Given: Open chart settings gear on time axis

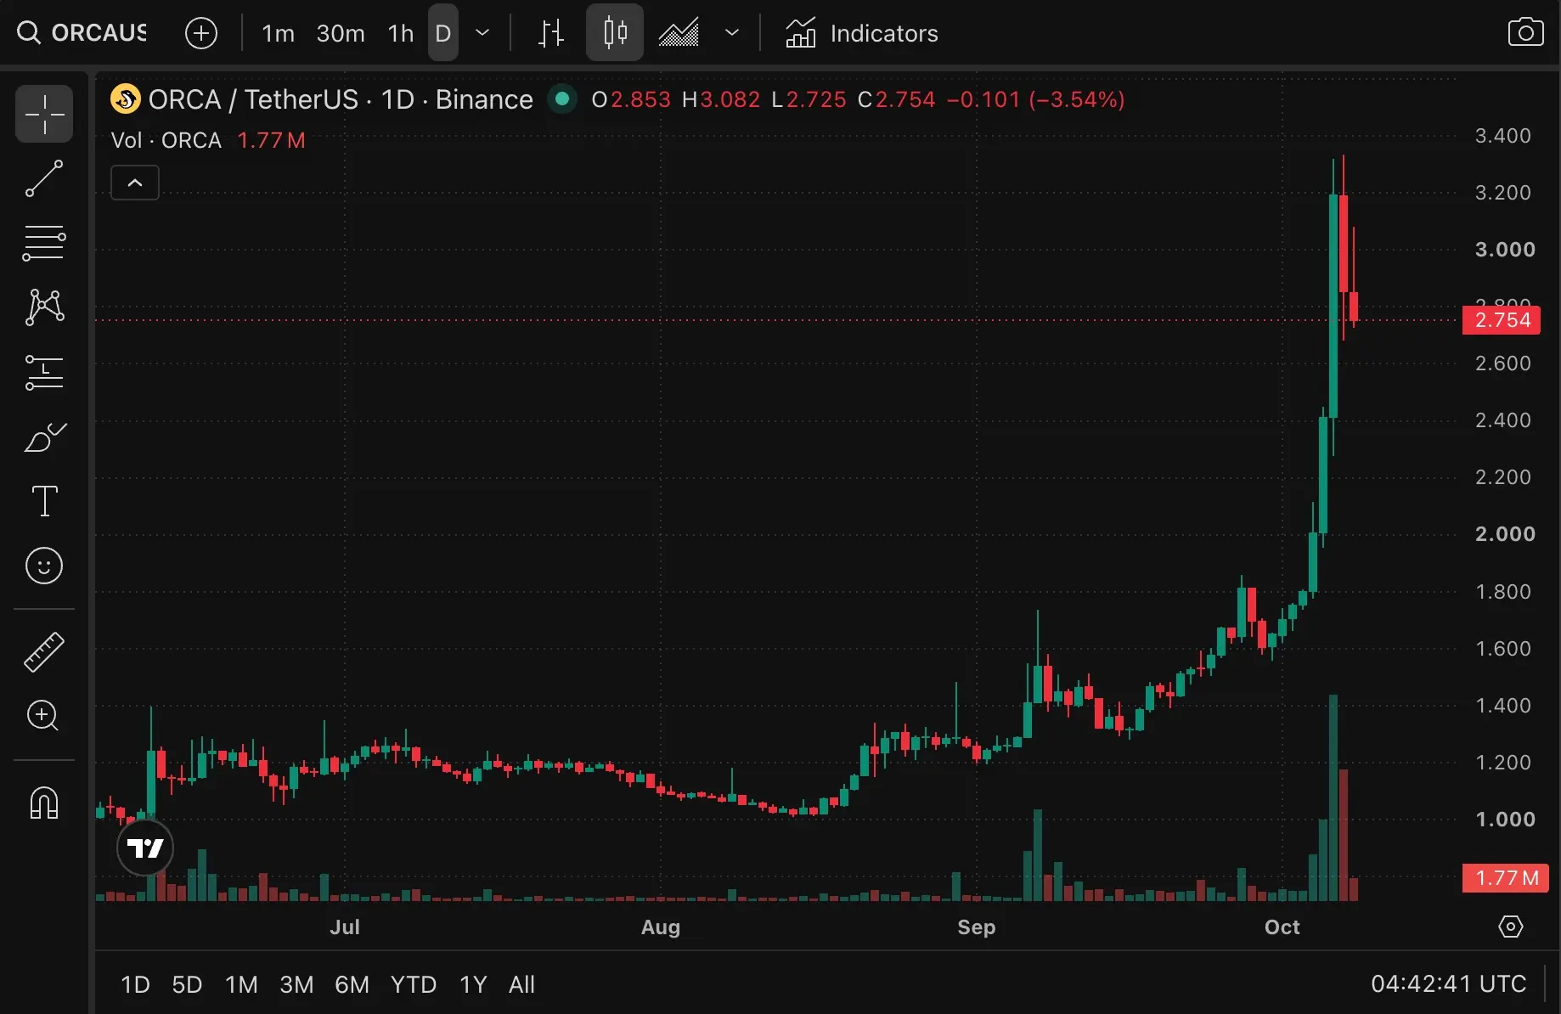Looking at the screenshot, I should point(1511,927).
